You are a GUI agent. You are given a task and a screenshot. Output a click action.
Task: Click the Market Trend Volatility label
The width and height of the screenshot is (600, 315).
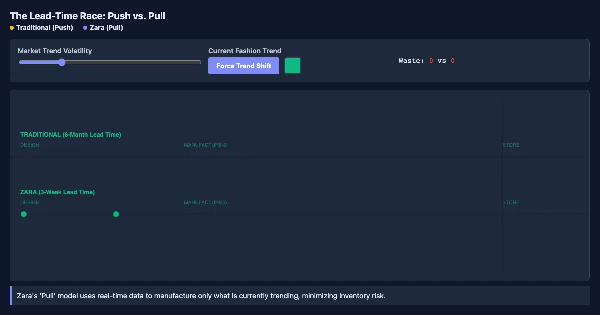[x=55, y=51]
